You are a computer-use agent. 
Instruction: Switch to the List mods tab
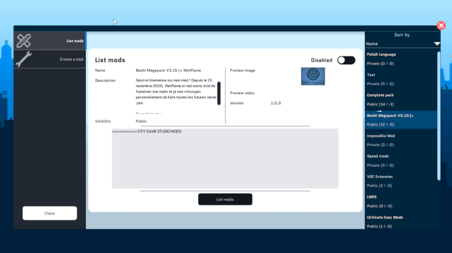[75, 41]
